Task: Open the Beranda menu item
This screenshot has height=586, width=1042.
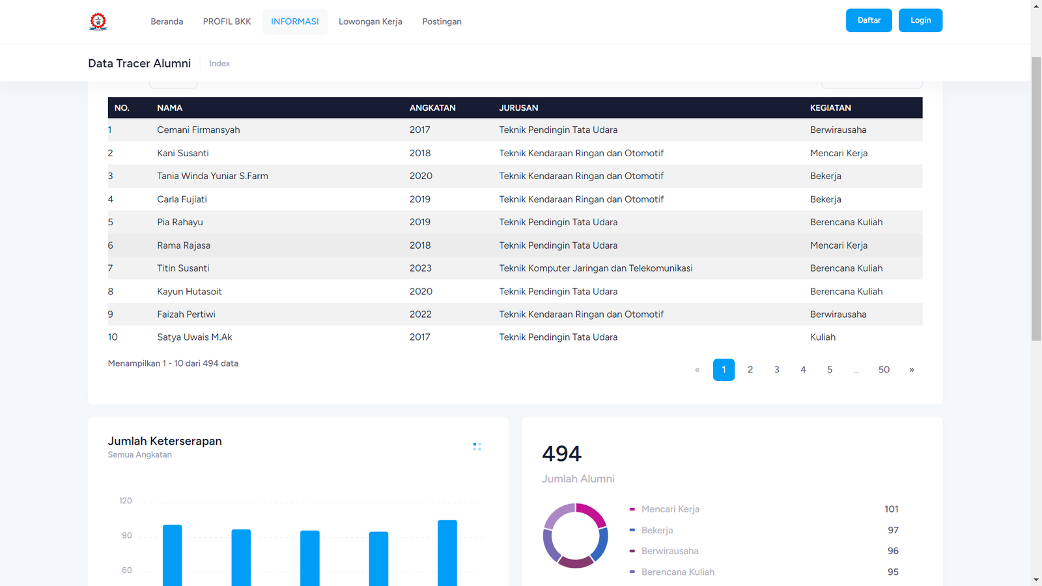Action: click(167, 21)
